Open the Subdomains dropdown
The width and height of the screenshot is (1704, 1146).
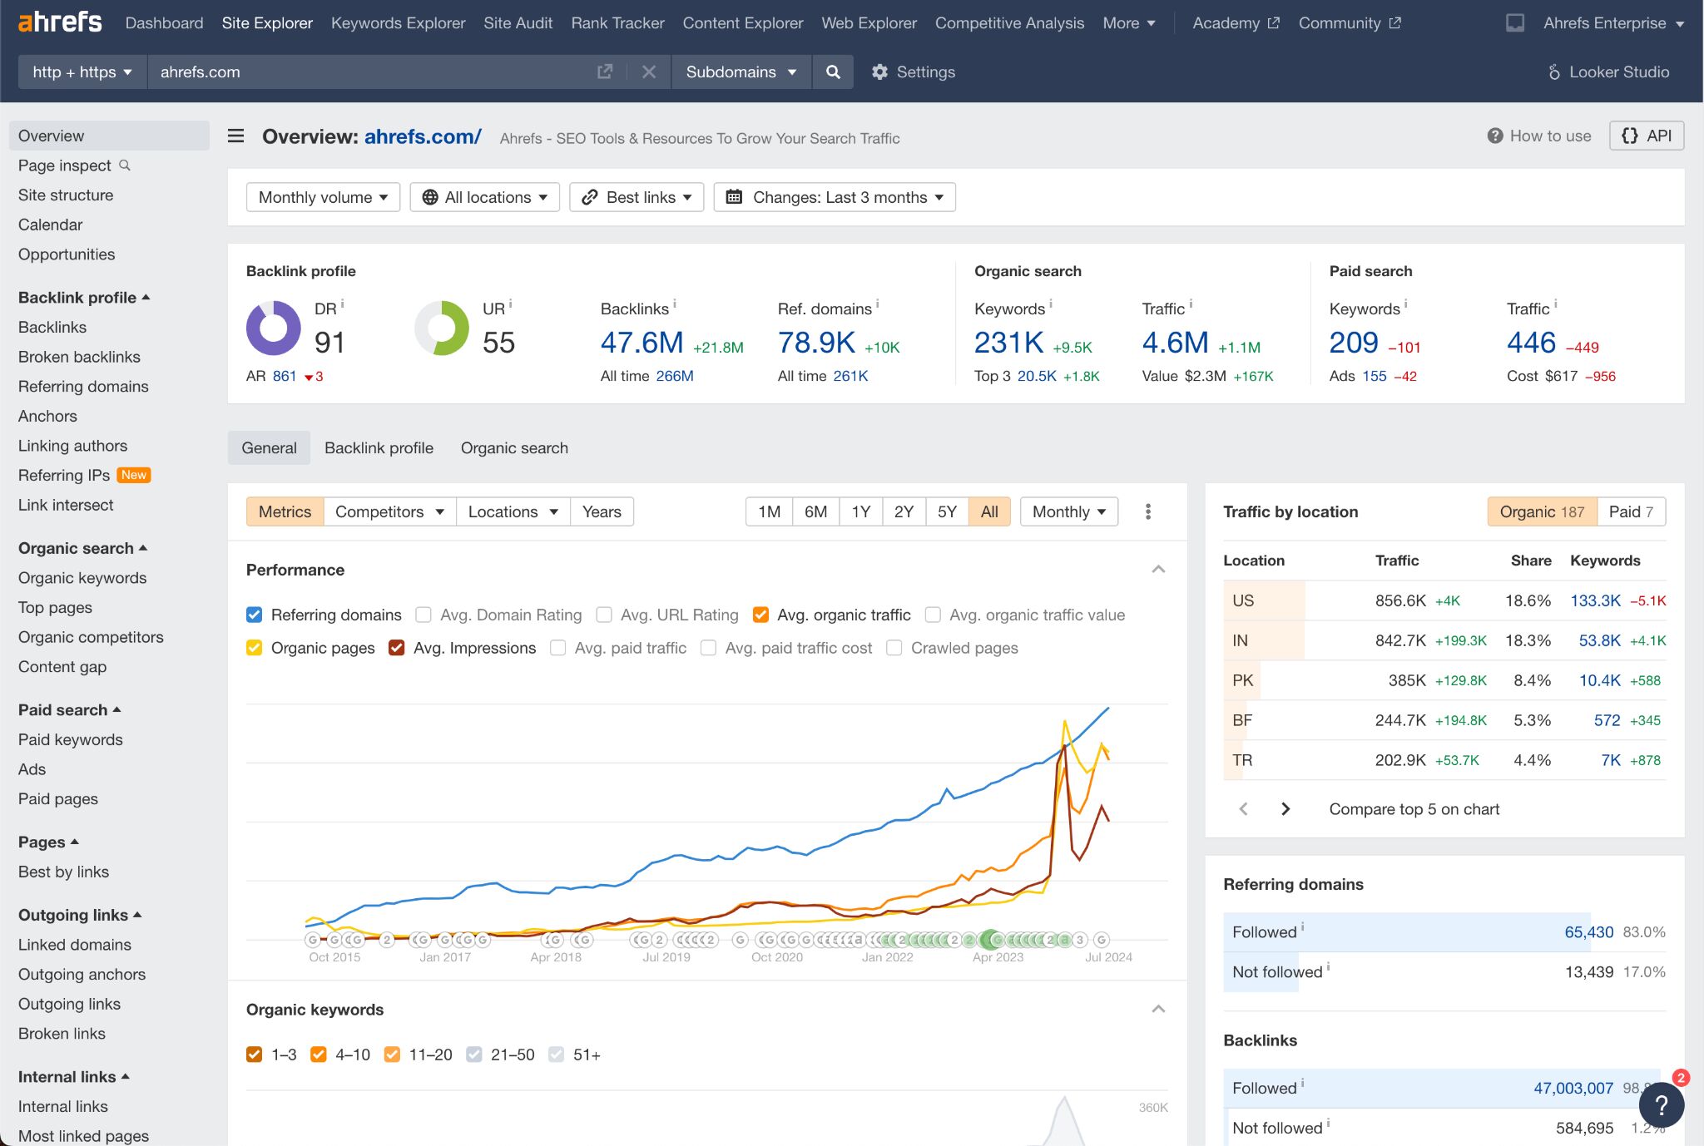pos(741,72)
